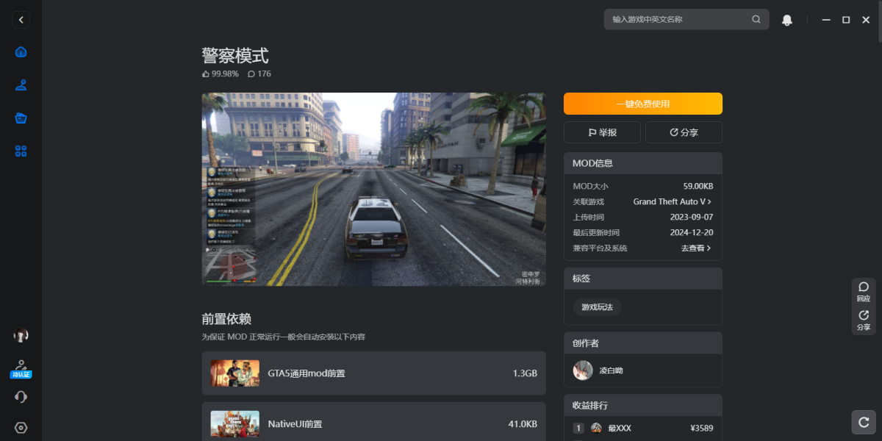The height and width of the screenshot is (441, 882).
Task: Open the four-squares apps sidebar icon
Action: point(21,151)
